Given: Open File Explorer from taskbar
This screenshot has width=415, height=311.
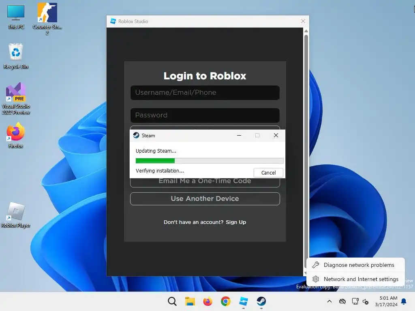Looking at the screenshot, I should coord(190,301).
